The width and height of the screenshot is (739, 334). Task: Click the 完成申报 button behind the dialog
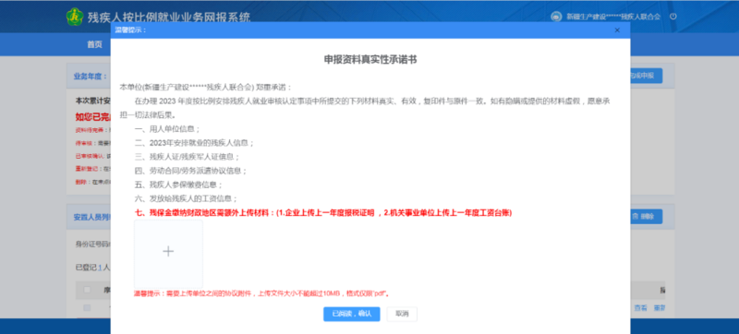pyautogui.click(x=646, y=76)
